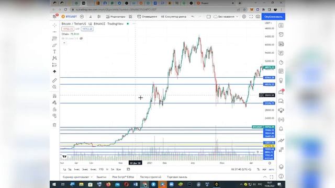
Task: Open calendar panel on right sidebar
Action: pos(281,71)
